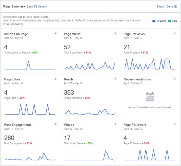Screen dimensions: 181x166
Task: Click the Videos sparkline chart
Action: click(90, 155)
